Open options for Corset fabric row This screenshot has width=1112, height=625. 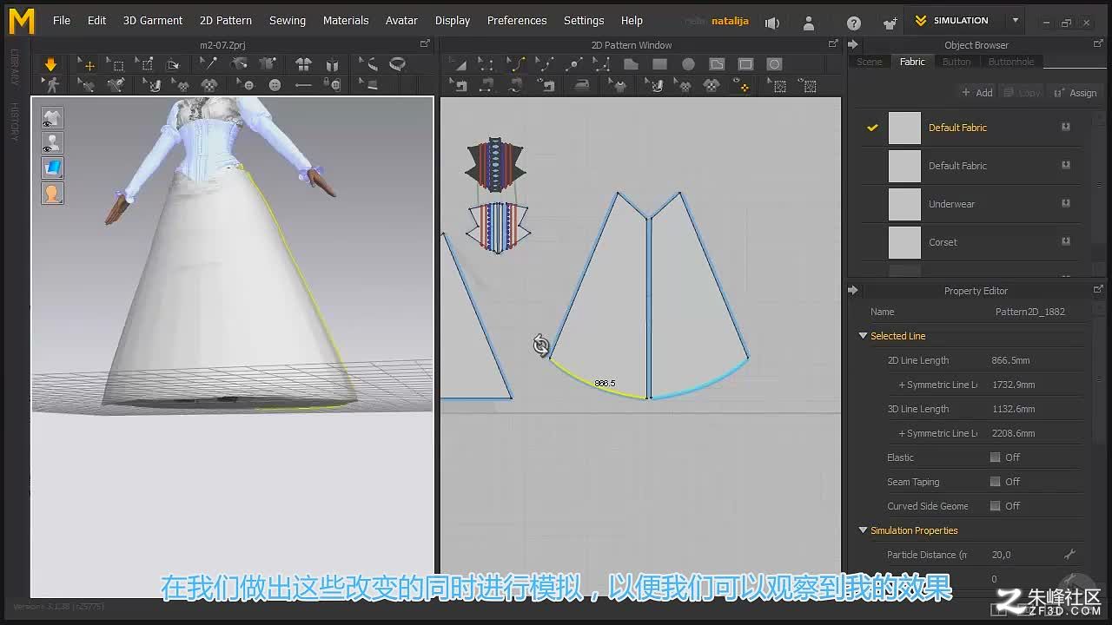(1065, 242)
